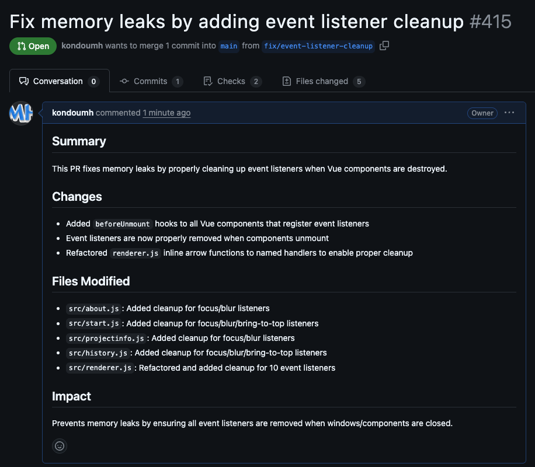Click the Owner badge label
The image size is (535, 467).
pos(482,113)
